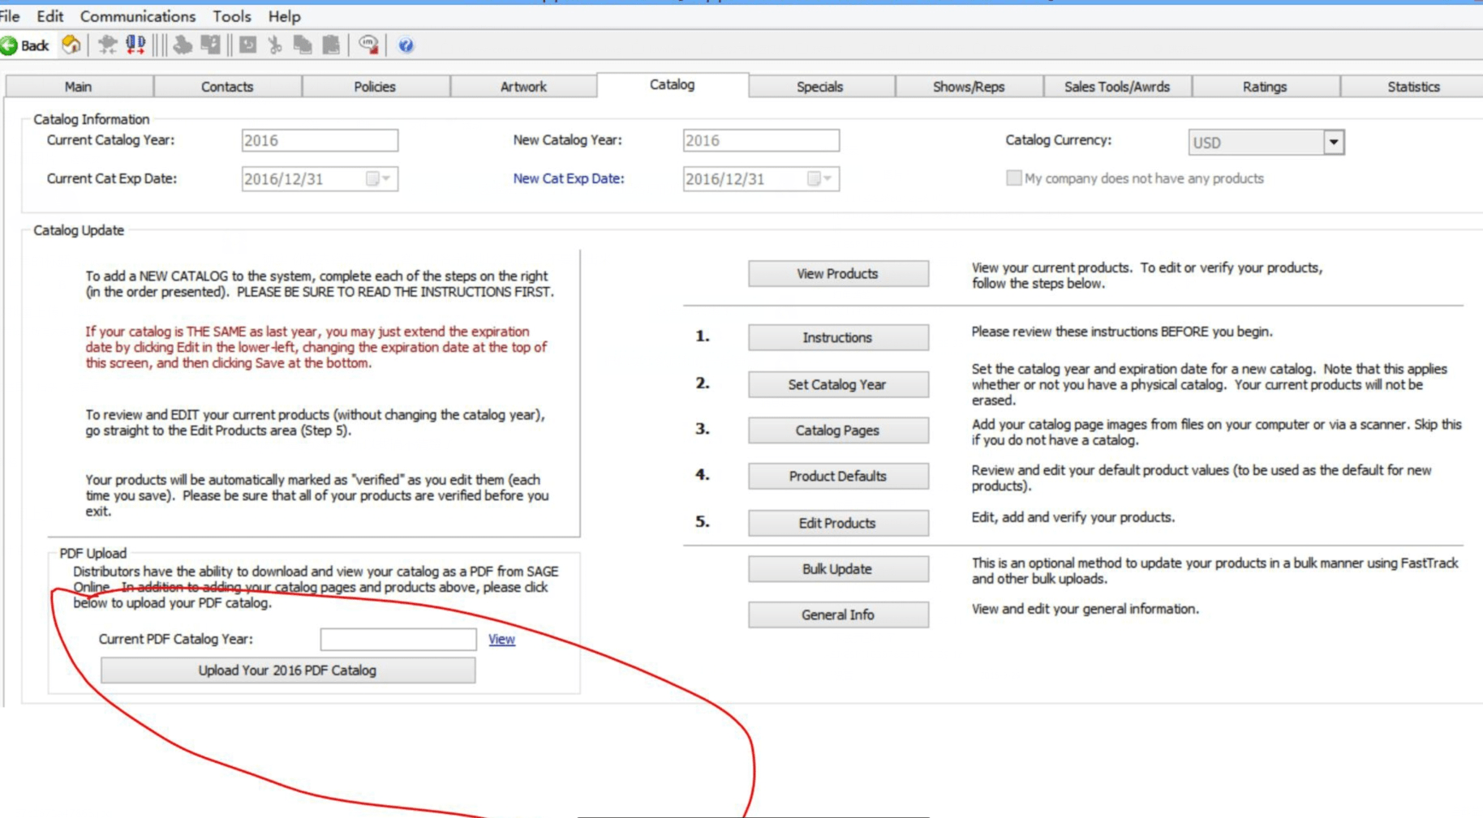
Task: Click the 'Catalog Information' group heading
Action: (x=92, y=119)
